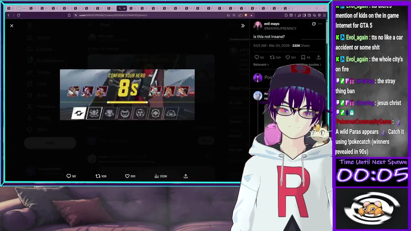Viewport: 411px width, 231px height.
Task: Reply to the post with the sidebar's 90 bubble
Action: [x=259, y=57]
